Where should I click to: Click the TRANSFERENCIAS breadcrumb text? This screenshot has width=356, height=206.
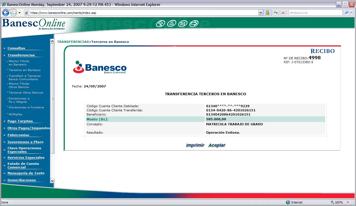click(x=73, y=42)
